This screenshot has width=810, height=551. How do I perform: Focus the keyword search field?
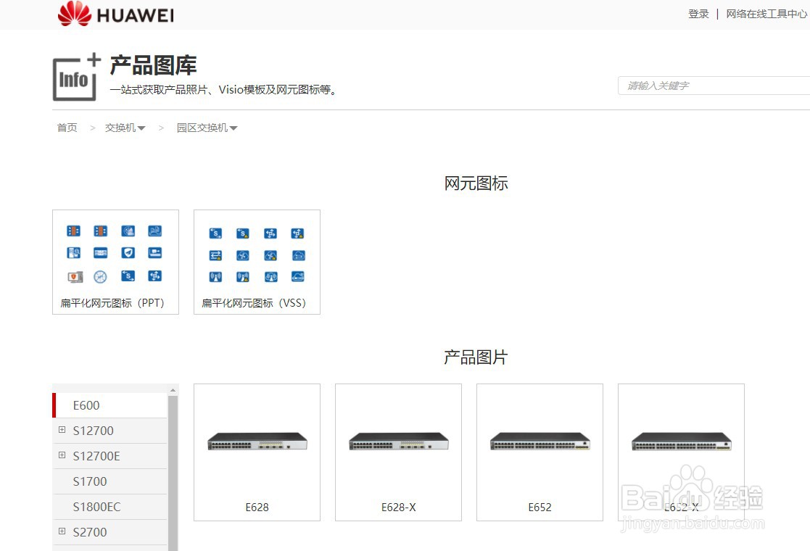coord(714,86)
